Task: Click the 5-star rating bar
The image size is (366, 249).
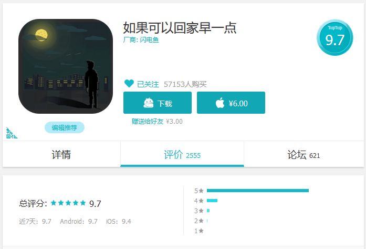Action: [x=258, y=191]
